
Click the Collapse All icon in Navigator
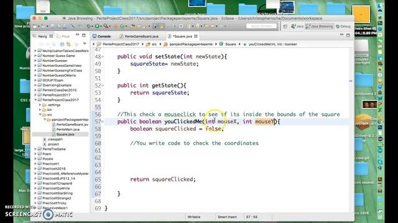click(62, 44)
